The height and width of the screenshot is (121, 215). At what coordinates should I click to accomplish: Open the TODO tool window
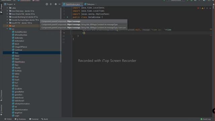click(8, 119)
